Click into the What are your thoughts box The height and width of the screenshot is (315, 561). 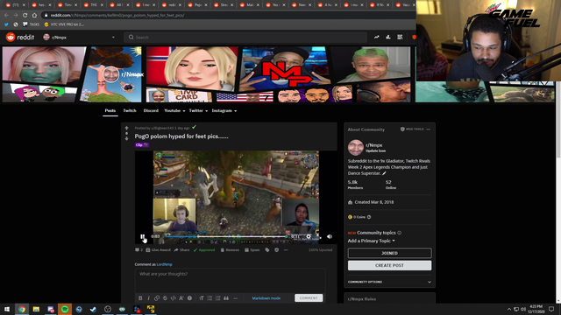230,280
